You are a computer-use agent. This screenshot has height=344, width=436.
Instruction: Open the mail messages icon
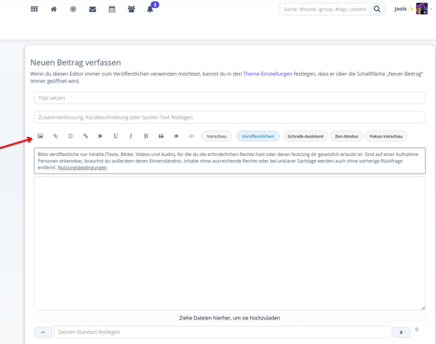coord(93,10)
